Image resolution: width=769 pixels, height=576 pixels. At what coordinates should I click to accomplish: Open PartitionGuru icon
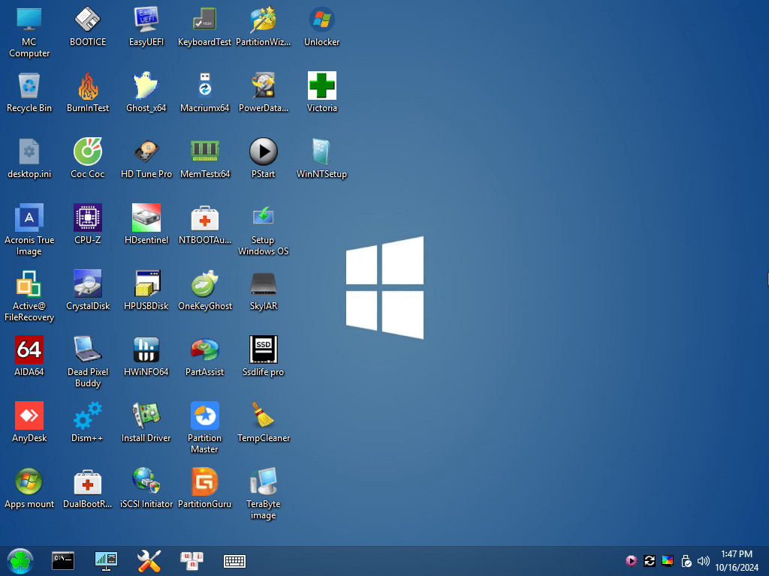point(204,488)
